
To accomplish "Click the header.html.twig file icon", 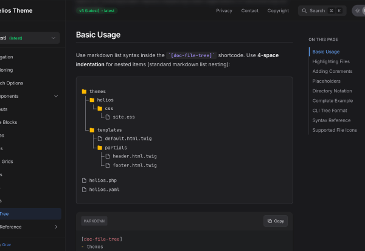I will pyautogui.click(x=108, y=156).
